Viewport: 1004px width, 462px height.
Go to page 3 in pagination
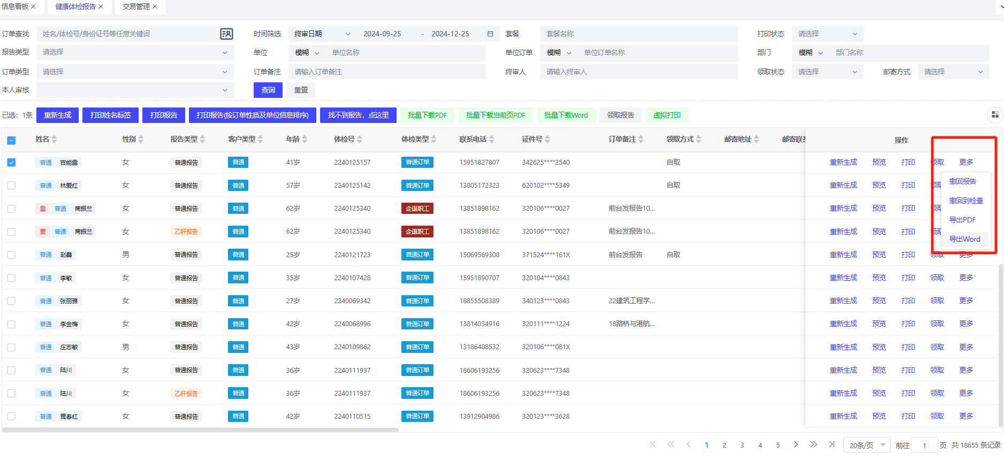pos(742,445)
